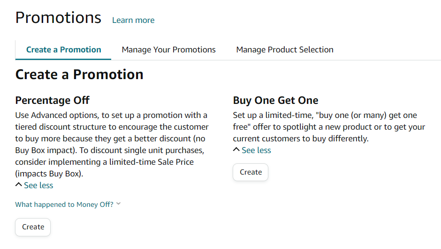Create a Percentage Off promotion

[x=33, y=227]
